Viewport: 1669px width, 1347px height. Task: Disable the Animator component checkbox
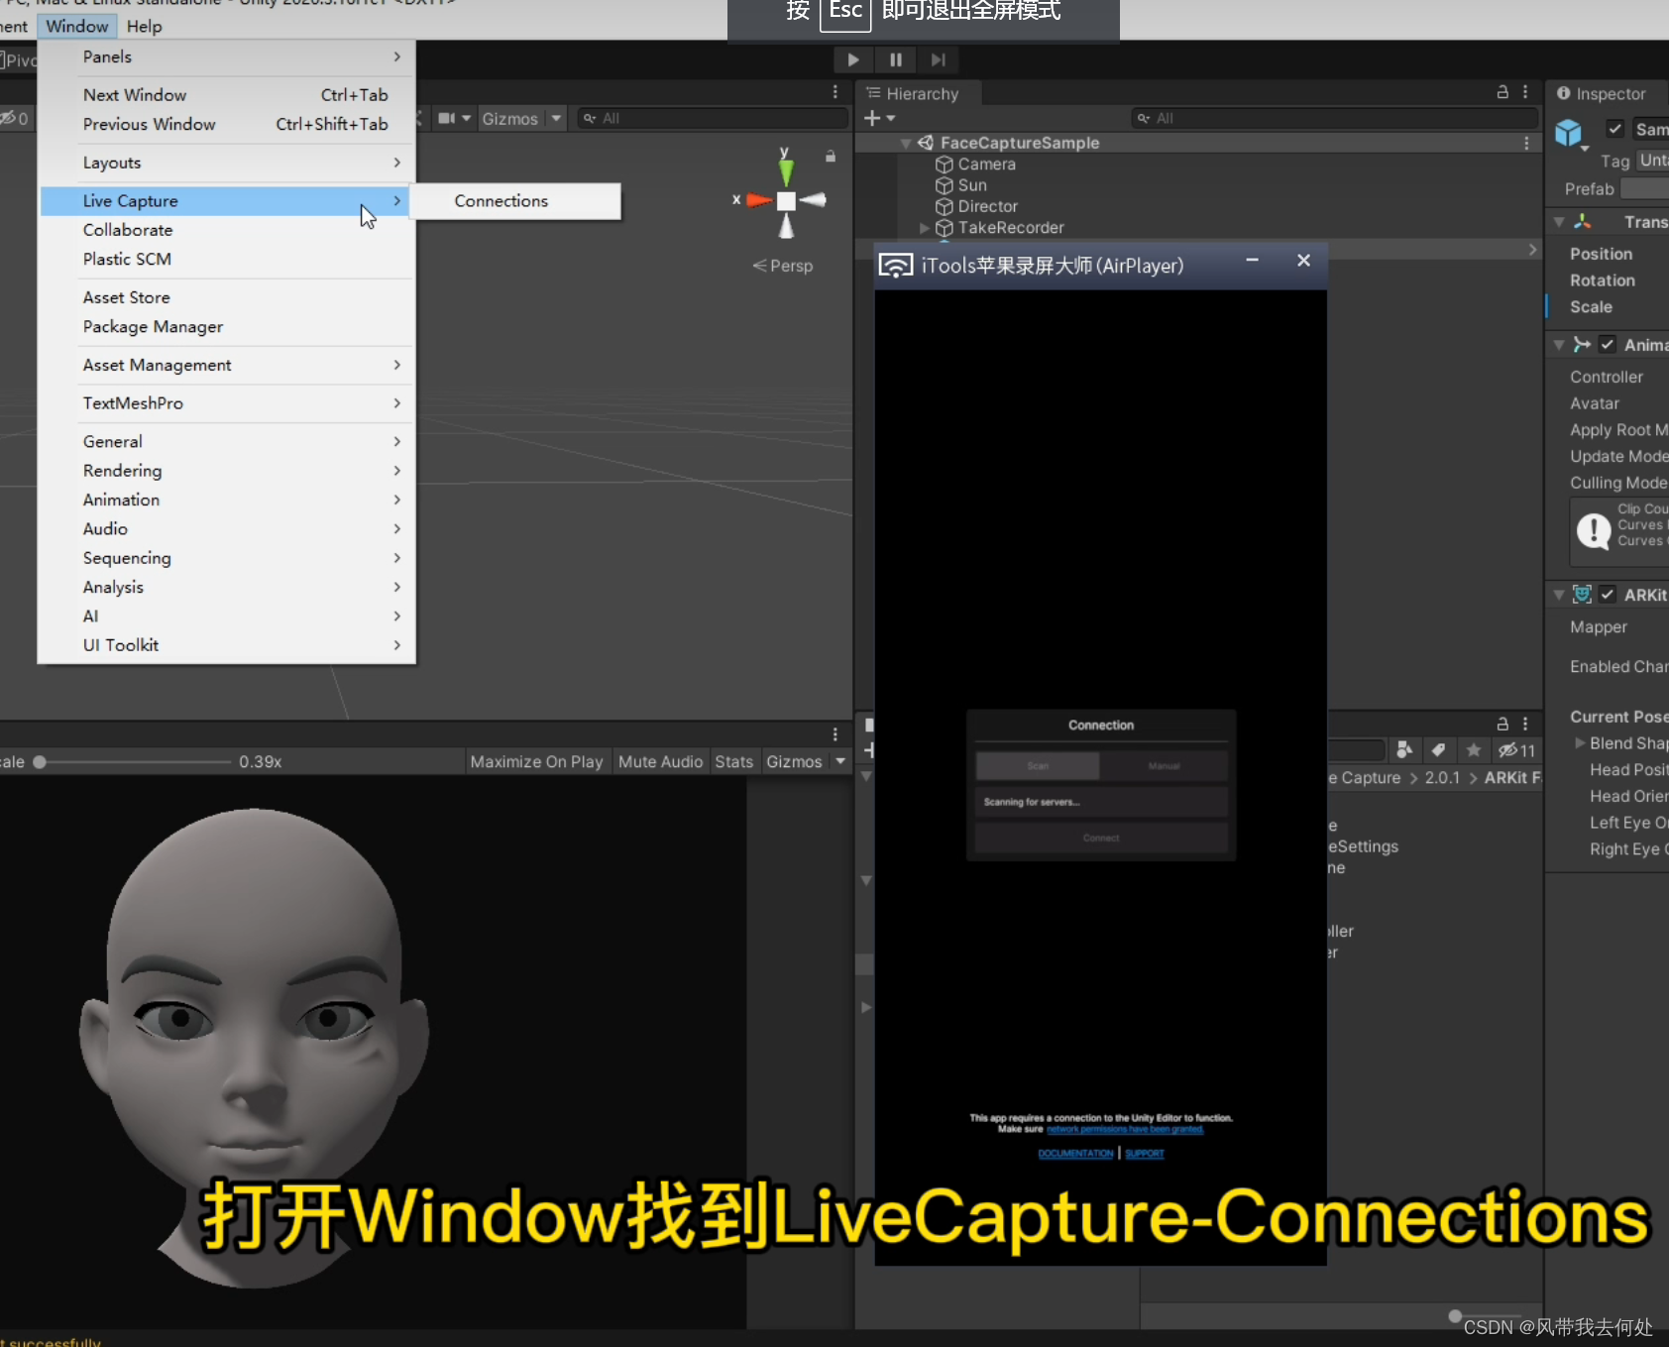tap(1607, 345)
